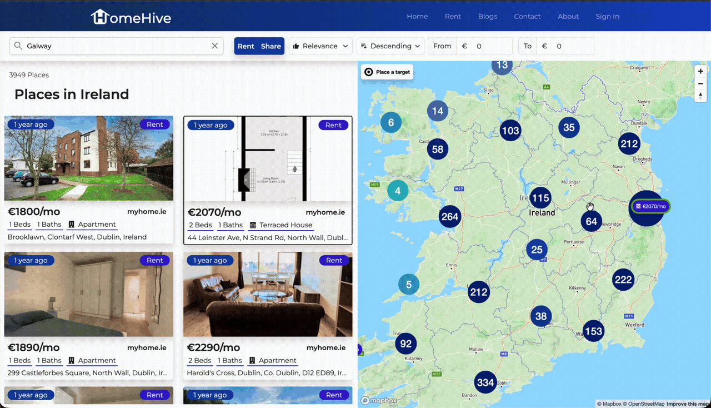Click the thumbs-up icon beside Relevance
711x408 pixels.
coord(298,46)
